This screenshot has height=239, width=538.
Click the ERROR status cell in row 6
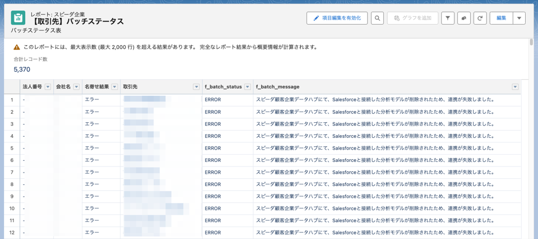[228, 160]
